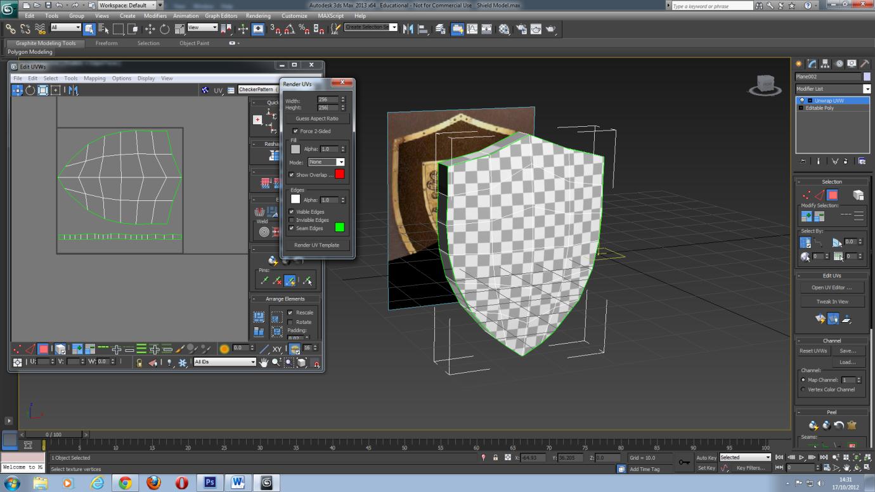Image resolution: width=875 pixels, height=492 pixels.
Task: Click the red Show Overlap color swatch
Action: pyautogui.click(x=339, y=174)
